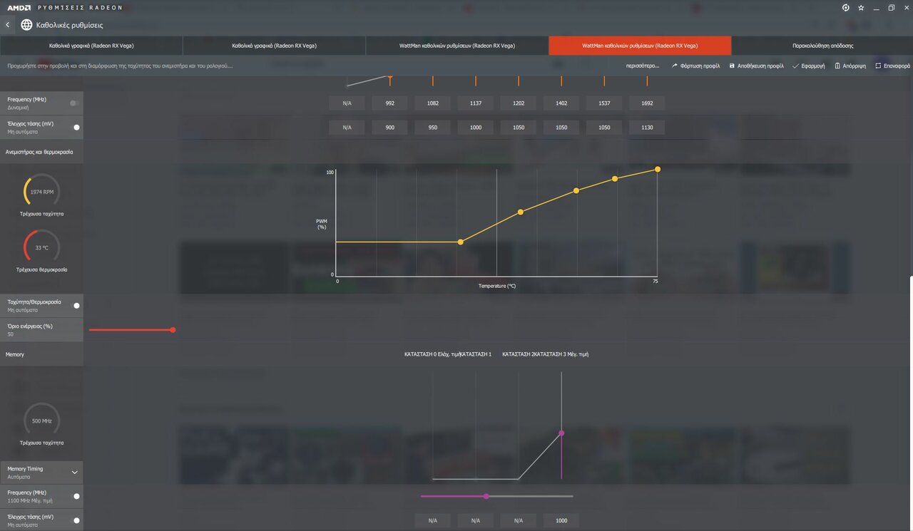913x531 pixels.
Task: Select the lowest fan curve point
Action: tap(460, 242)
